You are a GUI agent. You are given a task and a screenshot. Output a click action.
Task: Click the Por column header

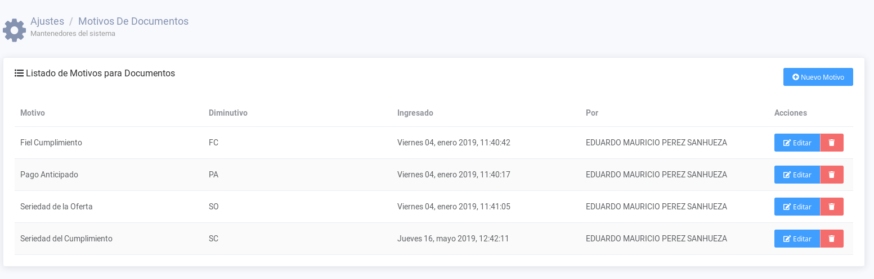(591, 113)
